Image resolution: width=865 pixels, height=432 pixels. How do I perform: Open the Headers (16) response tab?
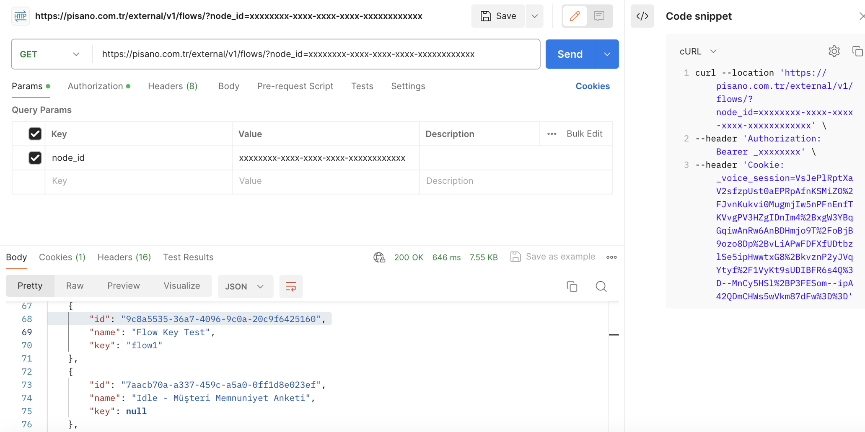click(x=124, y=257)
